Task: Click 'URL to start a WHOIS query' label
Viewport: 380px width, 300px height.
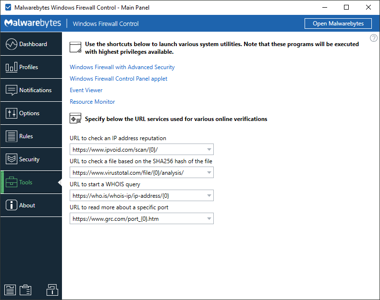Action: [x=105, y=184]
